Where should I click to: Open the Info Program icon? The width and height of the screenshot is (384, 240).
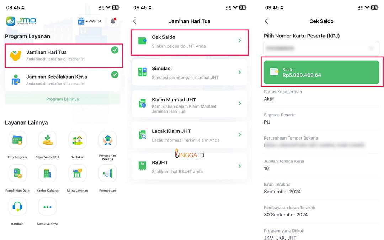point(17,140)
